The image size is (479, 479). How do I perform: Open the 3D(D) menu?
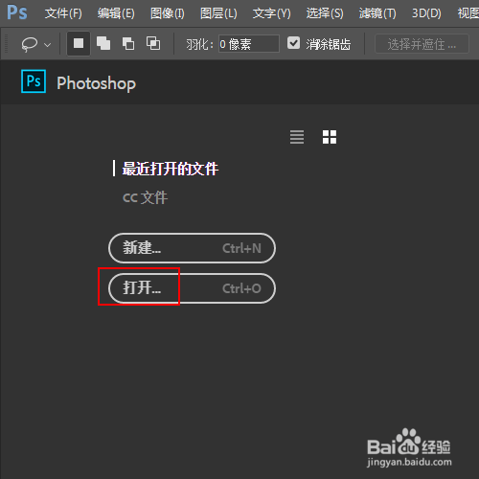[426, 13]
